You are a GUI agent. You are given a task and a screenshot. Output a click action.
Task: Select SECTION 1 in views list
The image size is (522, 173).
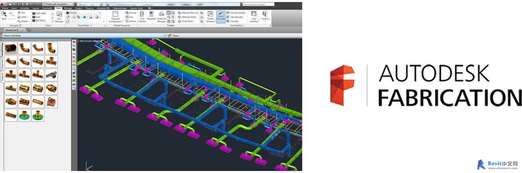click(x=40, y=20)
